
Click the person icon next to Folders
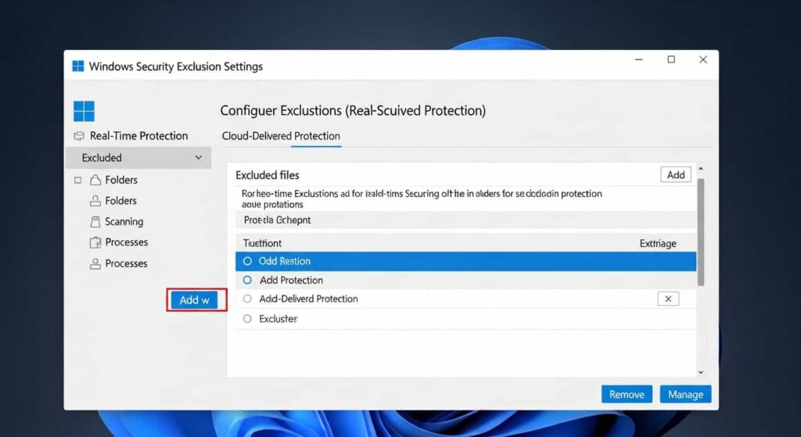(95, 201)
